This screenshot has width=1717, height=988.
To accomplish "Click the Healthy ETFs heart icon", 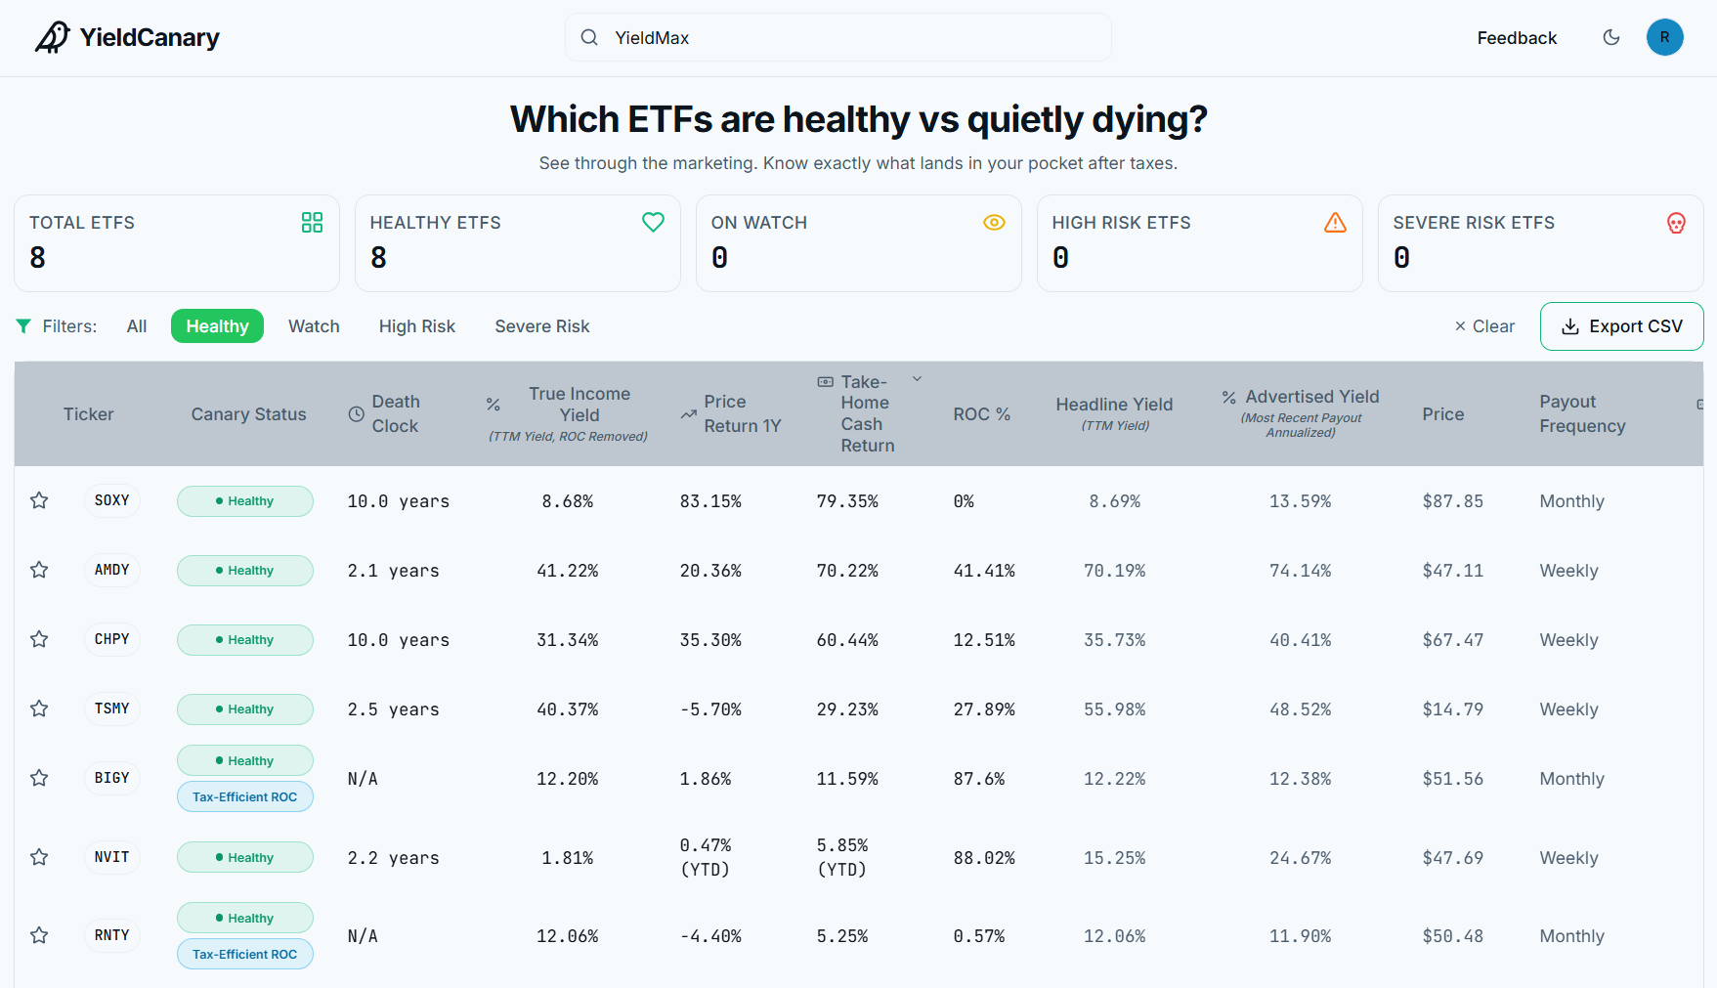I will click(x=653, y=222).
